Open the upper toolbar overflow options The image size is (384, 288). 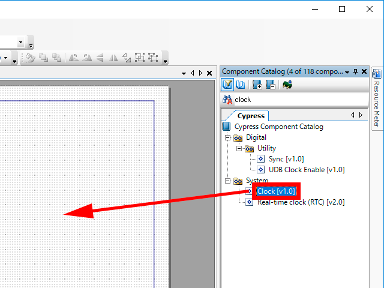click(31, 44)
